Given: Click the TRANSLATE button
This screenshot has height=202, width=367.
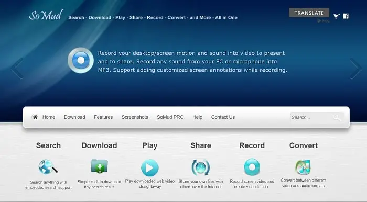Looking at the screenshot, I should (x=309, y=13).
